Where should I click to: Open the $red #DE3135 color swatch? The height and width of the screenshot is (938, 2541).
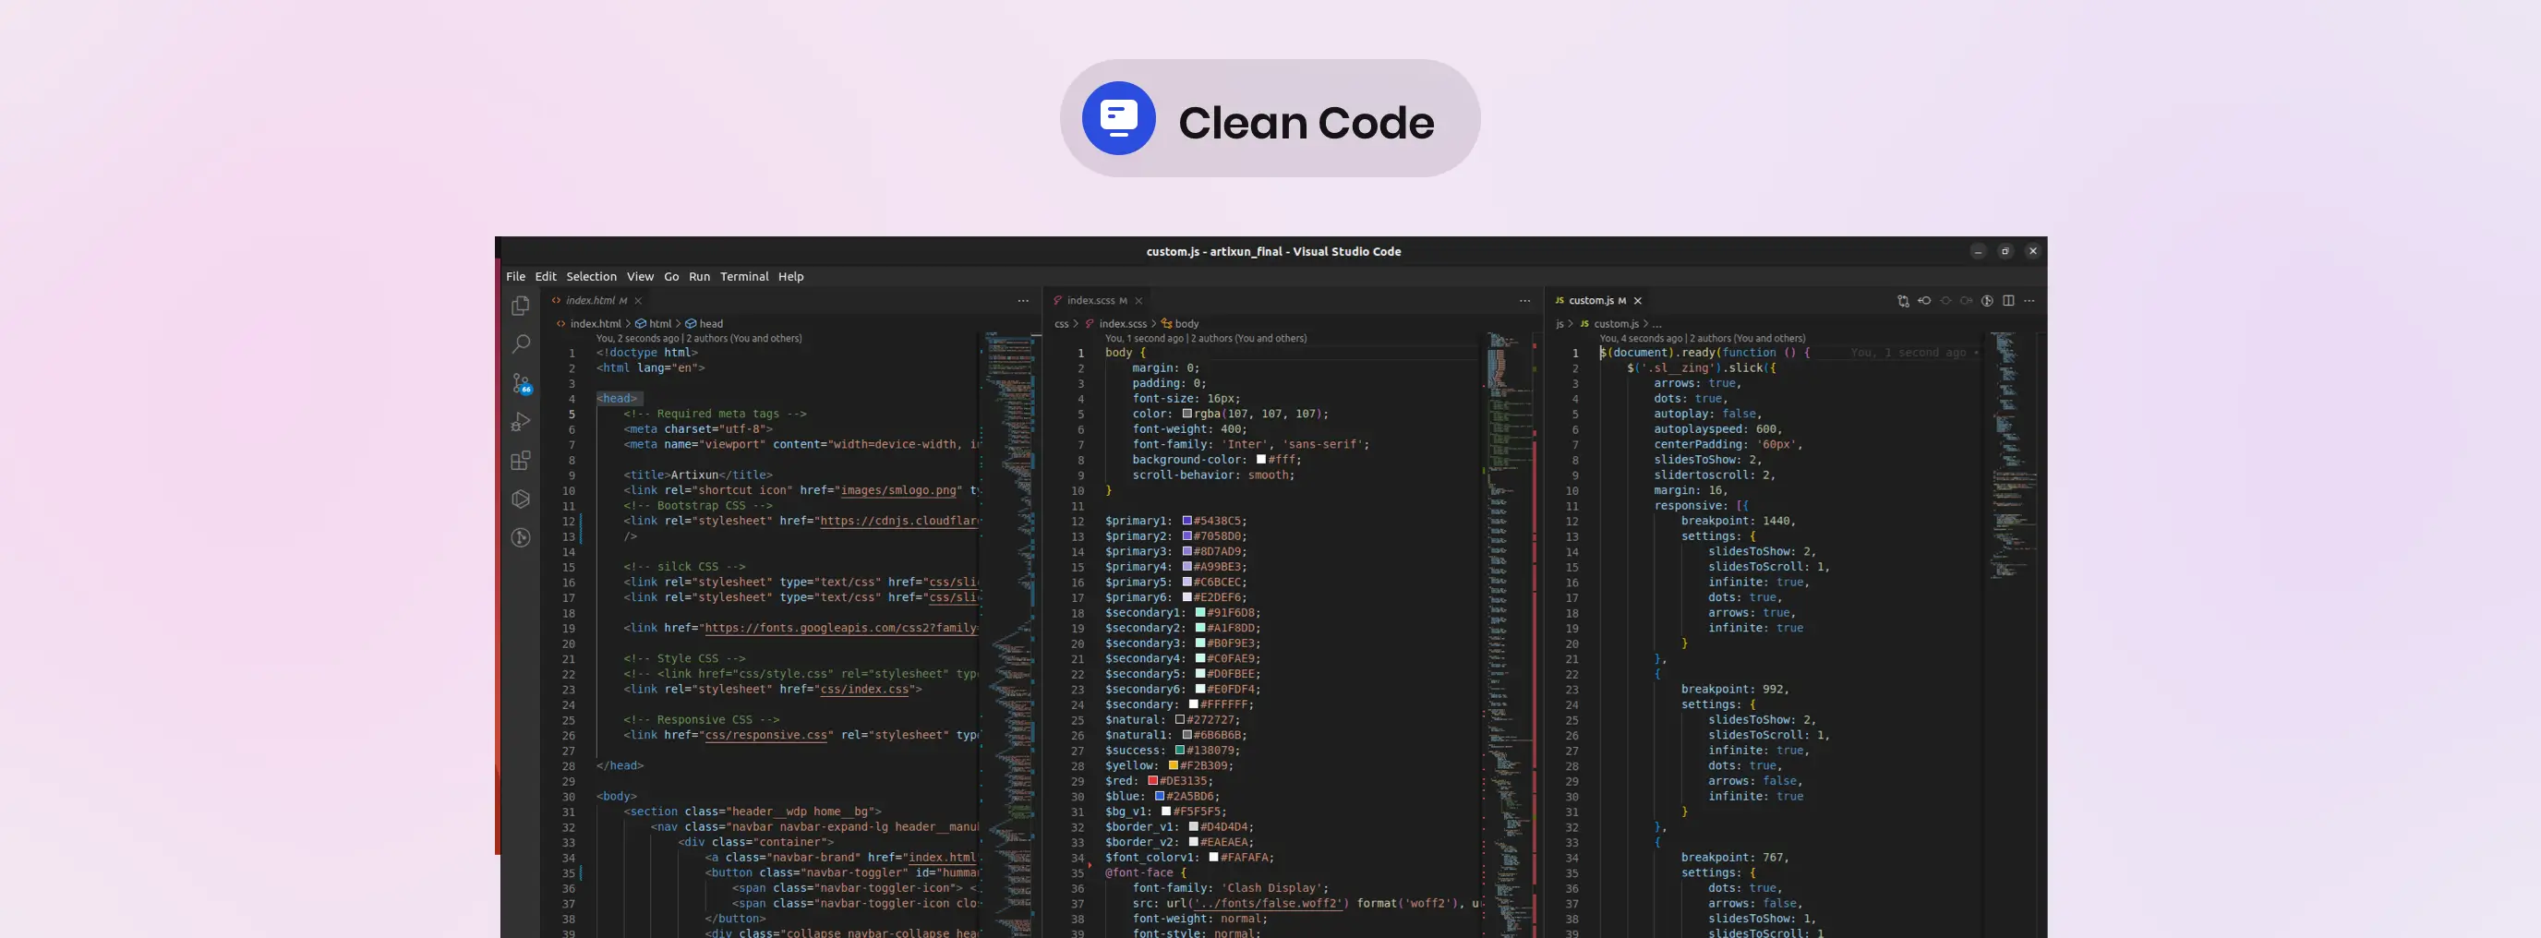pos(1153,781)
